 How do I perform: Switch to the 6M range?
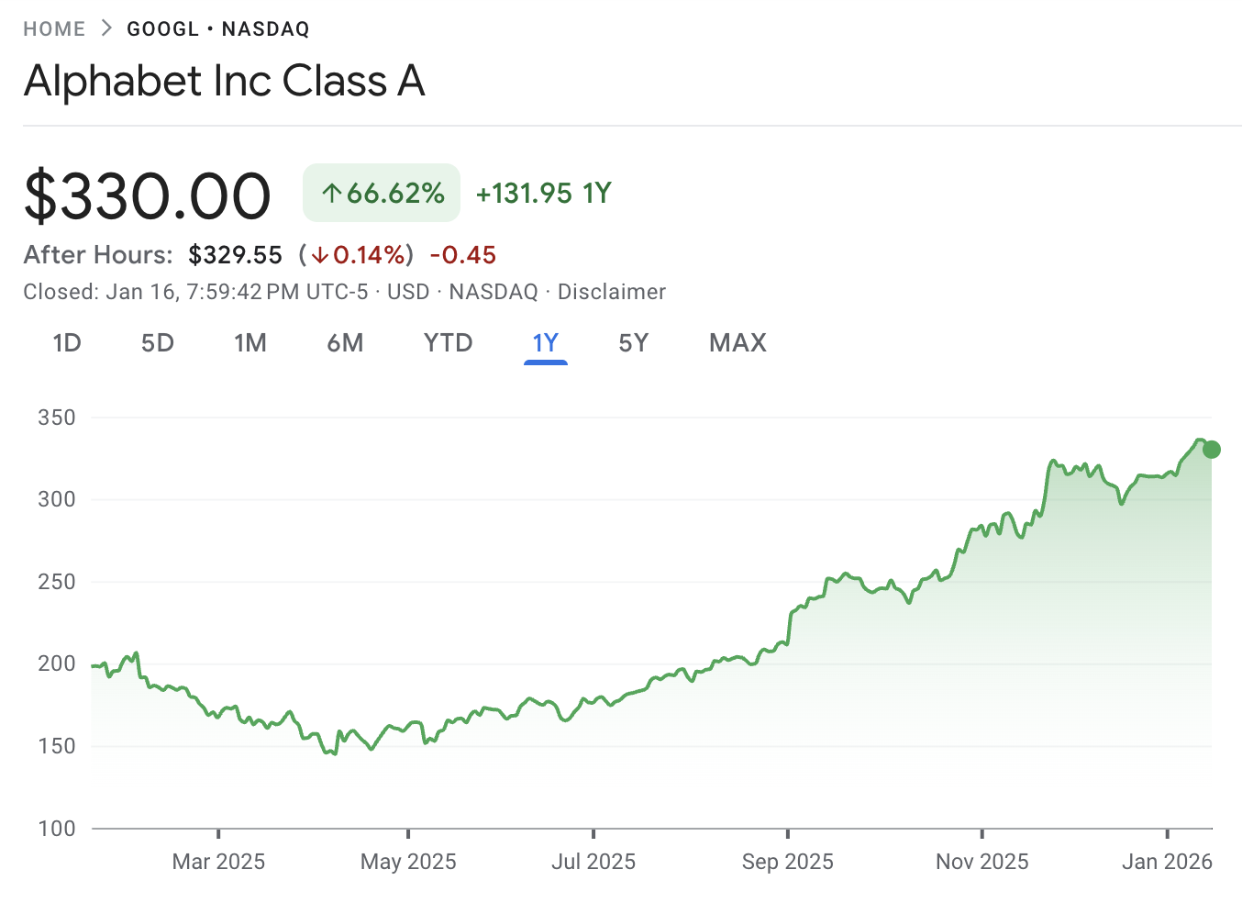point(346,342)
